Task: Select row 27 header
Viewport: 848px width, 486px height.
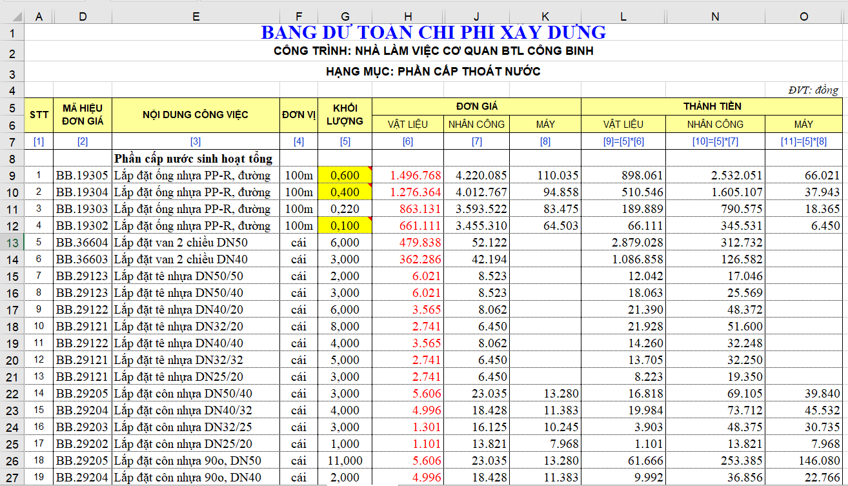Action: pyautogui.click(x=12, y=477)
